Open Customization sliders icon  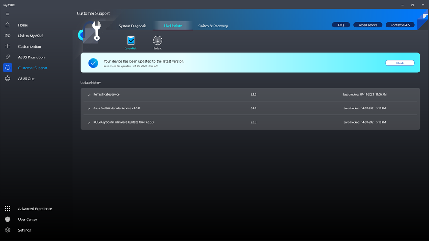point(7,46)
